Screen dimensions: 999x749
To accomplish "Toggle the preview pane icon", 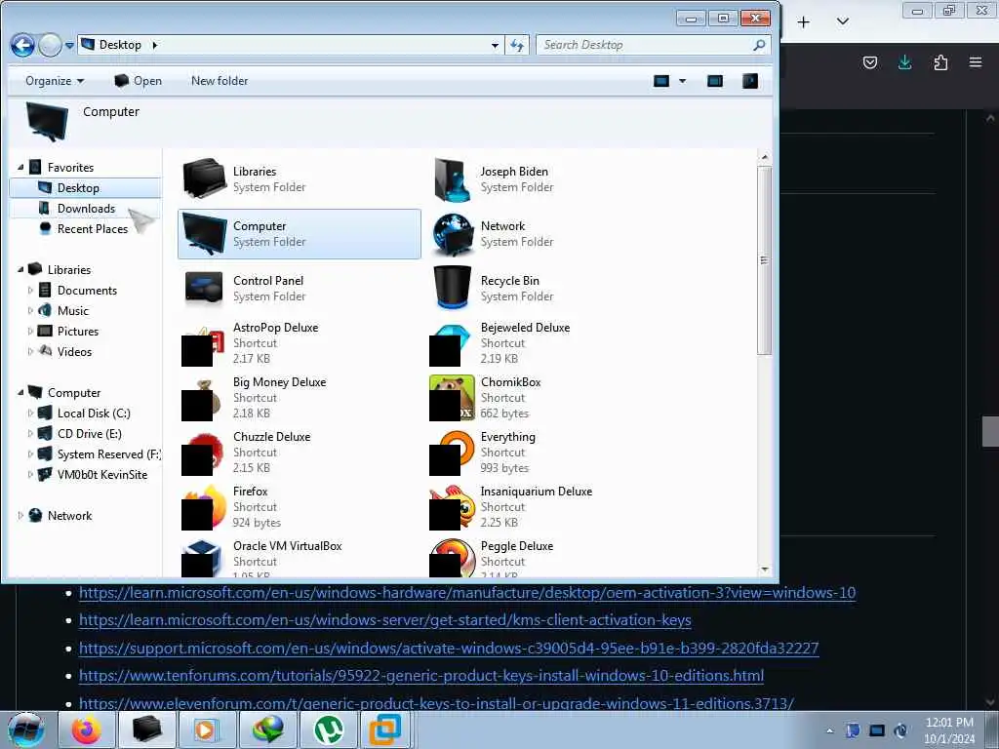I will 715,81.
